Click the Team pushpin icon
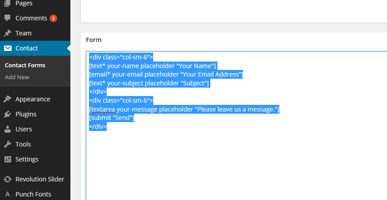The height and width of the screenshot is (200, 387). pyautogui.click(x=8, y=33)
